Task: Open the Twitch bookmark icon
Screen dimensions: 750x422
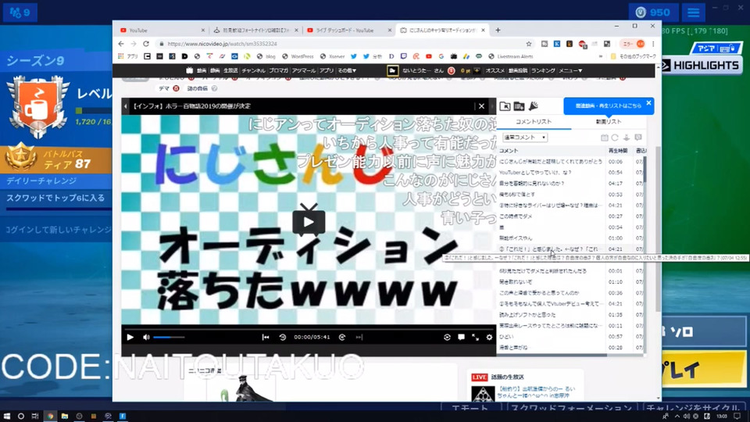Action: click(404, 56)
